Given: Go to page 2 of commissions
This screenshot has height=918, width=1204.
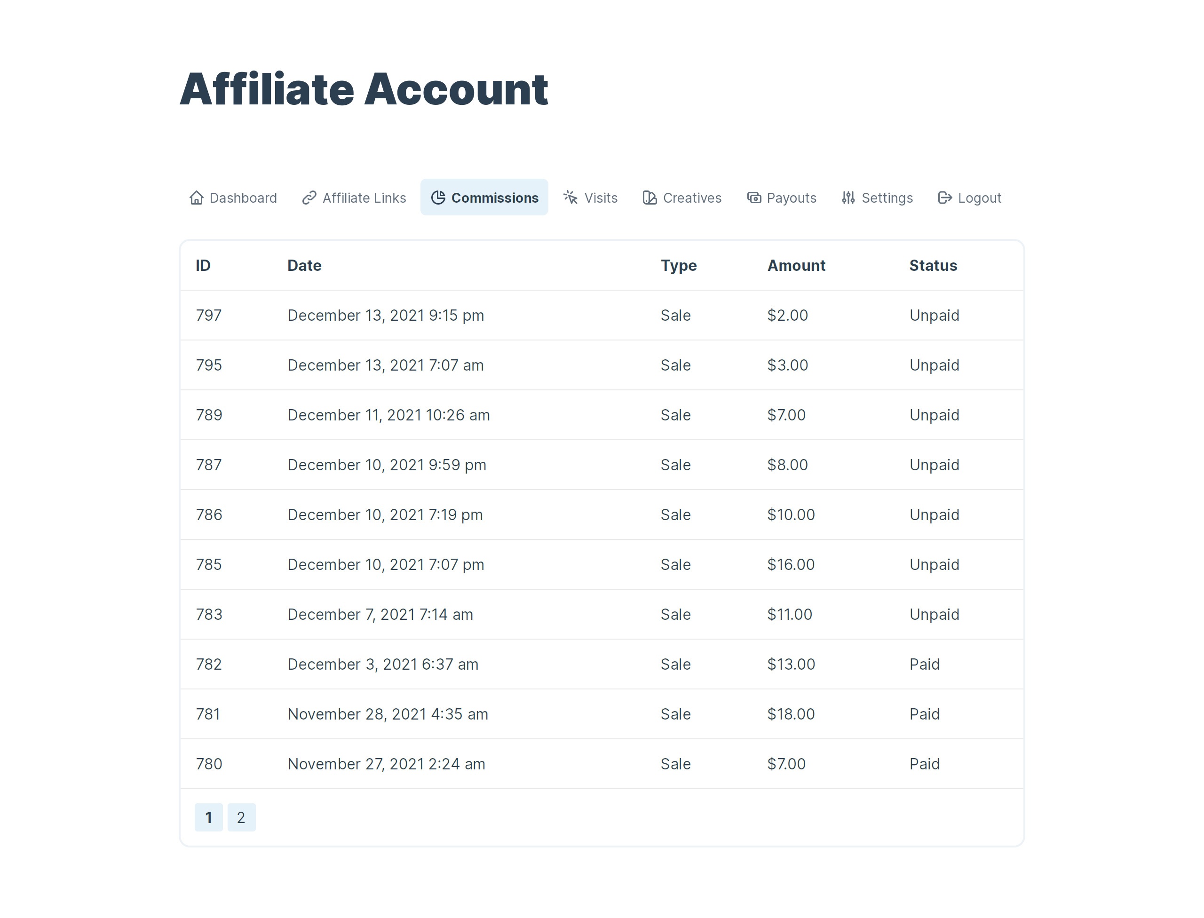Looking at the screenshot, I should 241,817.
